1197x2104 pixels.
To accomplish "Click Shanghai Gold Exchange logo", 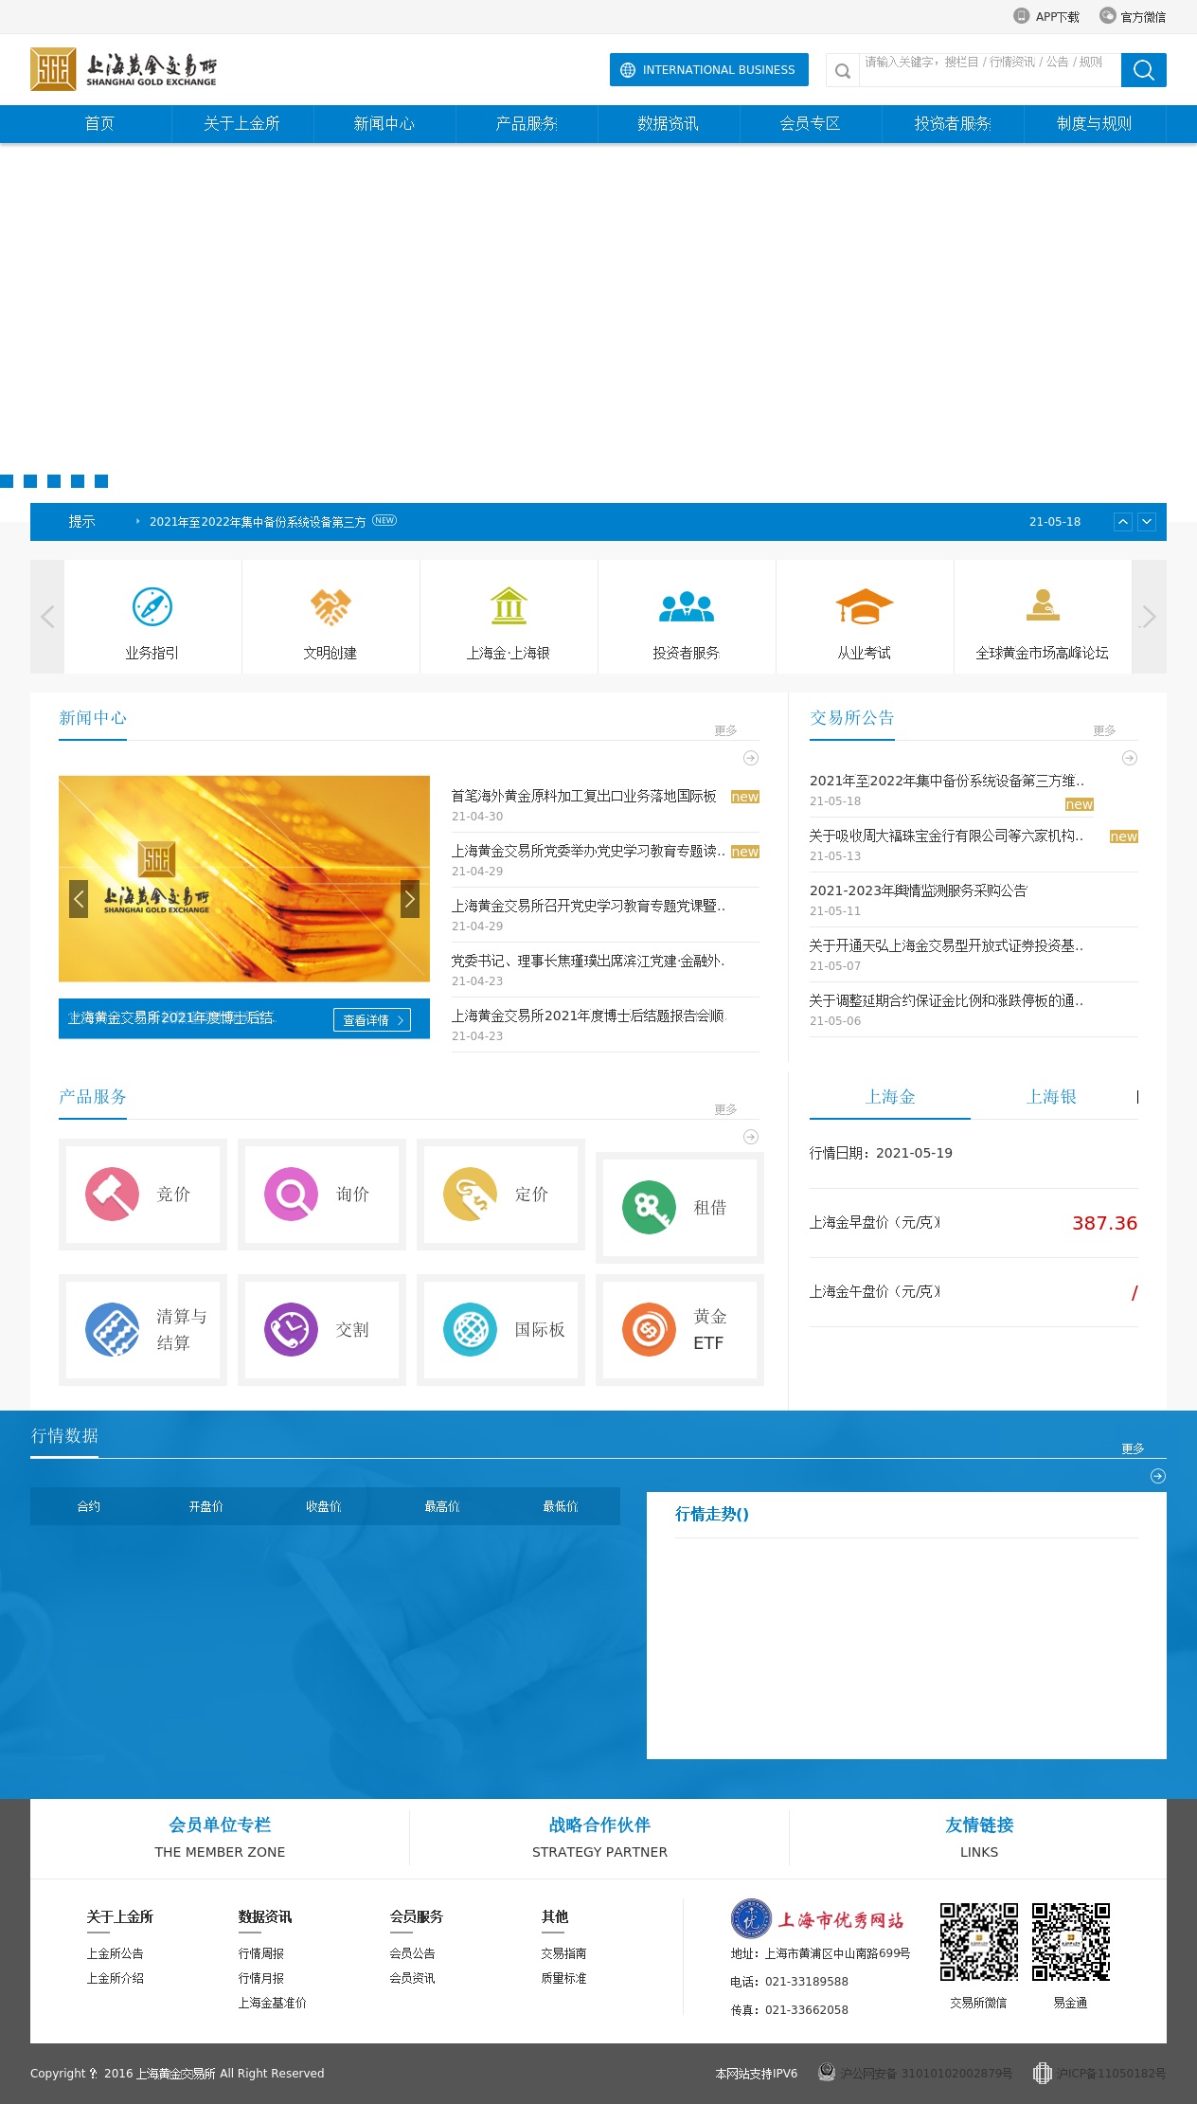I will tap(124, 69).
